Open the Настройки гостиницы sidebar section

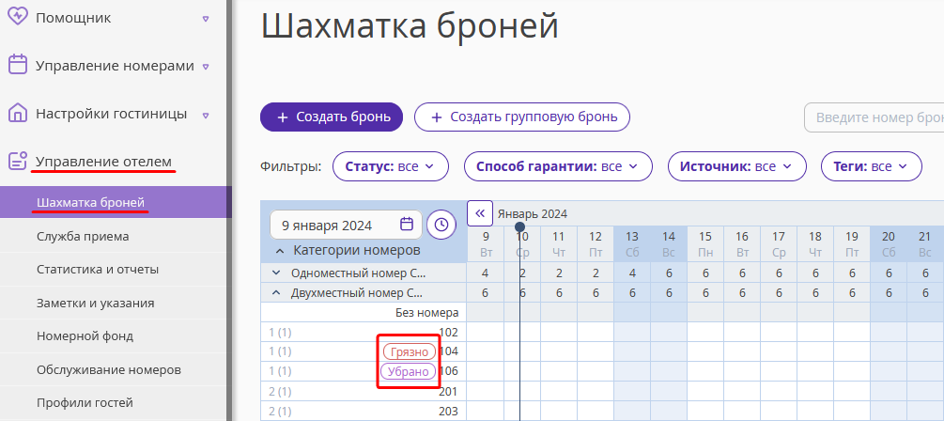point(112,114)
